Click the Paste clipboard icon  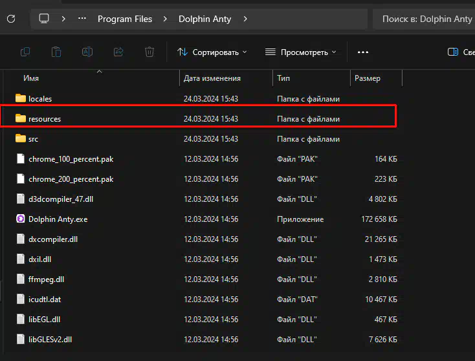(x=56, y=52)
